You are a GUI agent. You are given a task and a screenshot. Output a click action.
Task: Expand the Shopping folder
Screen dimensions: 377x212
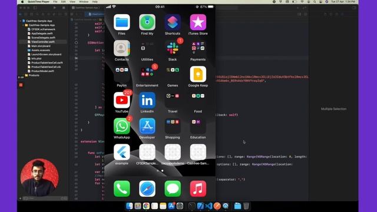tap(173, 126)
